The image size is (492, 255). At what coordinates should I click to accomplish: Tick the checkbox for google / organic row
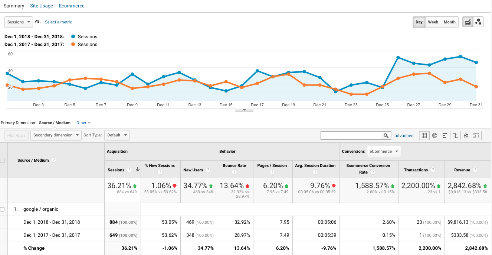tap(2, 209)
